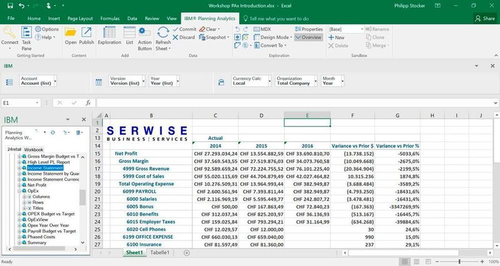This screenshot has width=500, height=266.
Task: Open the Convert To dropdown
Action: tap(271, 46)
